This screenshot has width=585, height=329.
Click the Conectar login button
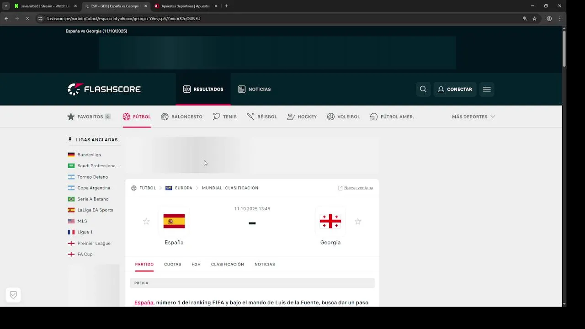(455, 89)
